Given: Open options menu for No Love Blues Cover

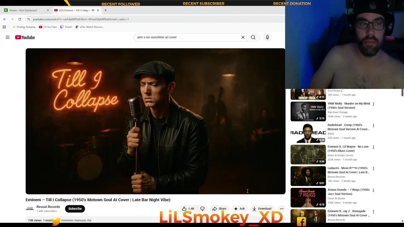Looking at the screenshot, I should [373, 147].
